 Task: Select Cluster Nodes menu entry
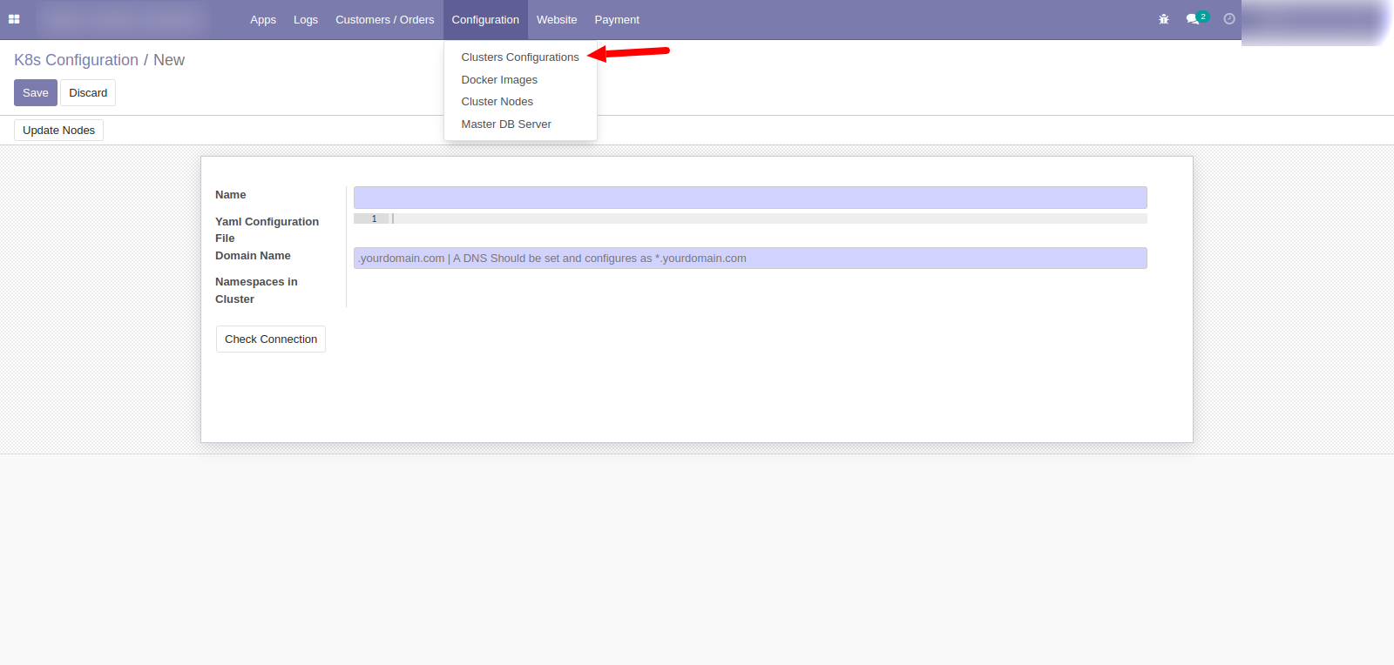pos(497,102)
